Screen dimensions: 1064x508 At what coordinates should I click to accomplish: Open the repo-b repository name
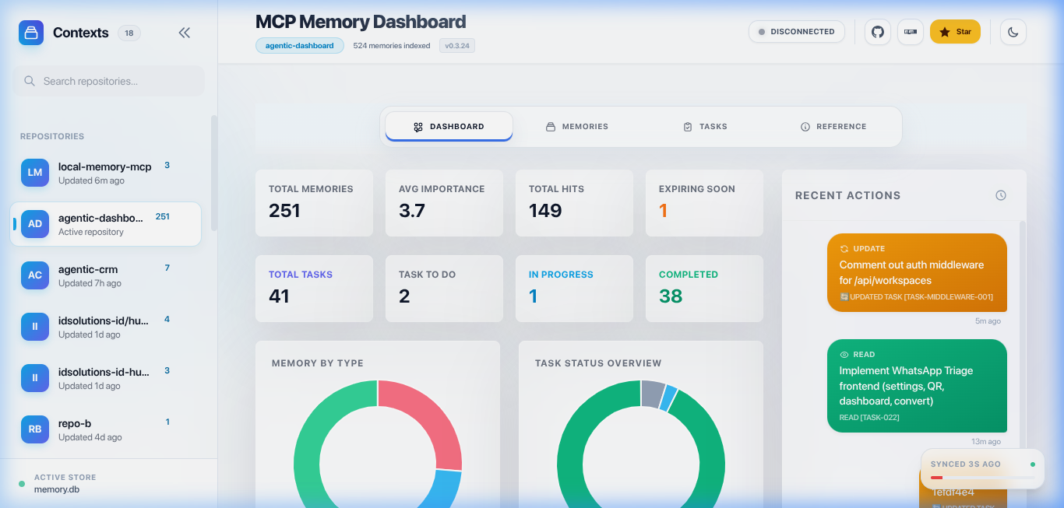coord(75,423)
